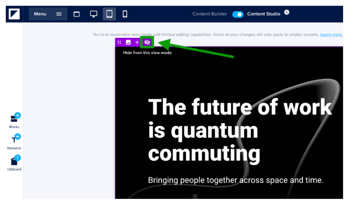The image size is (348, 202).
Task: Switch to mobile phone view mode
Action: click(x=125, y=14)
